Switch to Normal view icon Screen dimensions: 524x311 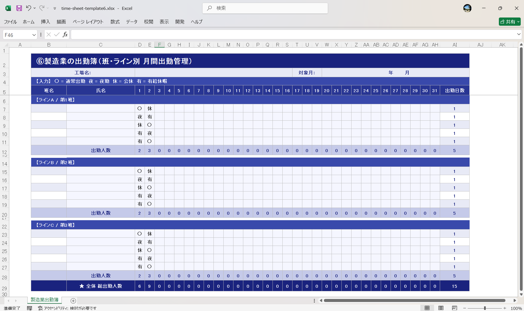point(427,308)
